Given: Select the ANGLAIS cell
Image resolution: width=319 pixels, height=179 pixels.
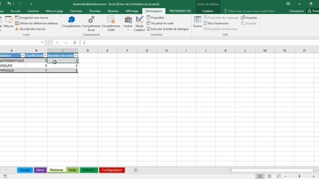Looking at the screenshot, I should pyautogui.click(x=12, y=65).
